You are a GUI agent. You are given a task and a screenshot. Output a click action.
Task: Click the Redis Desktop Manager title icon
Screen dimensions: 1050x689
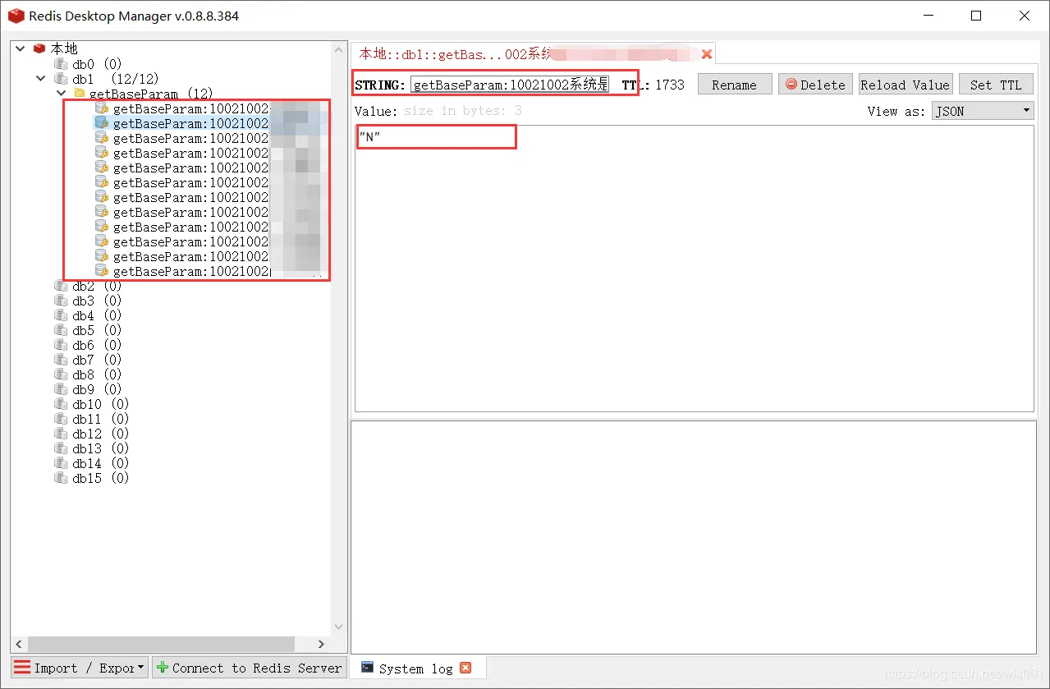point(16,16)
